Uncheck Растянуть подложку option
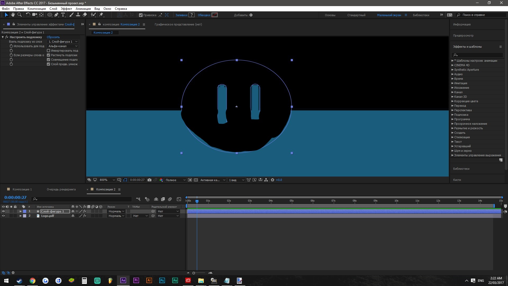Screen dimensions: 508x286 (x=48, y=55)
